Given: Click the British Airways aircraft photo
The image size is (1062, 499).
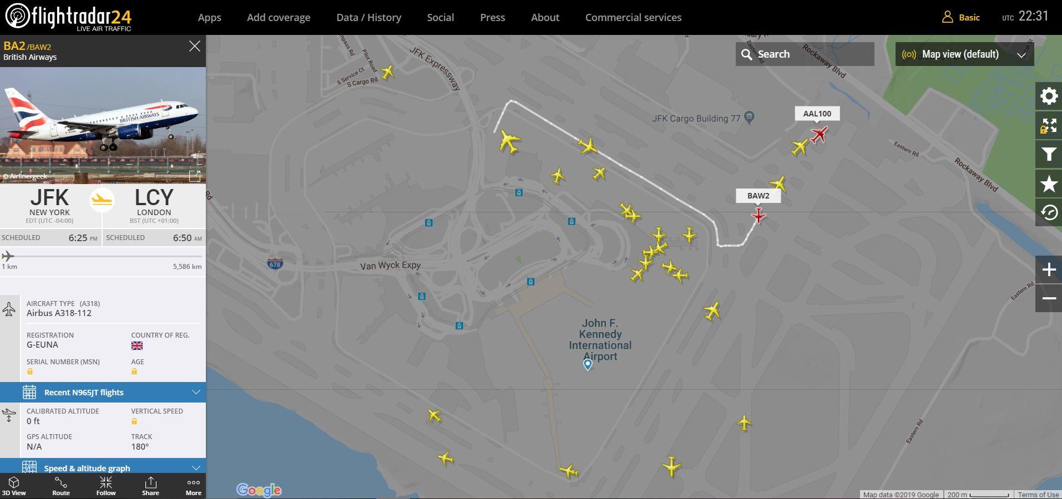Looking at the screenshot, I should click(103, 125).
